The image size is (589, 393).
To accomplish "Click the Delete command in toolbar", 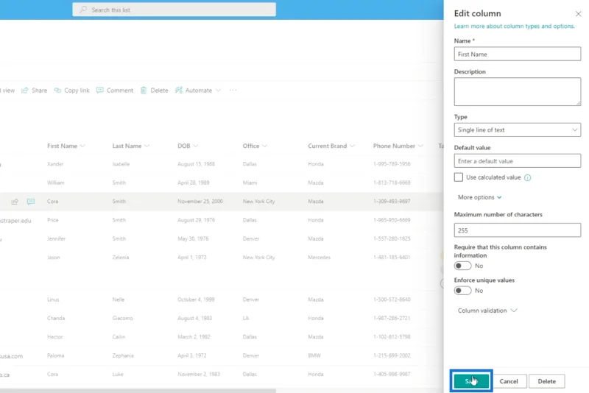I will pos(155,91).
